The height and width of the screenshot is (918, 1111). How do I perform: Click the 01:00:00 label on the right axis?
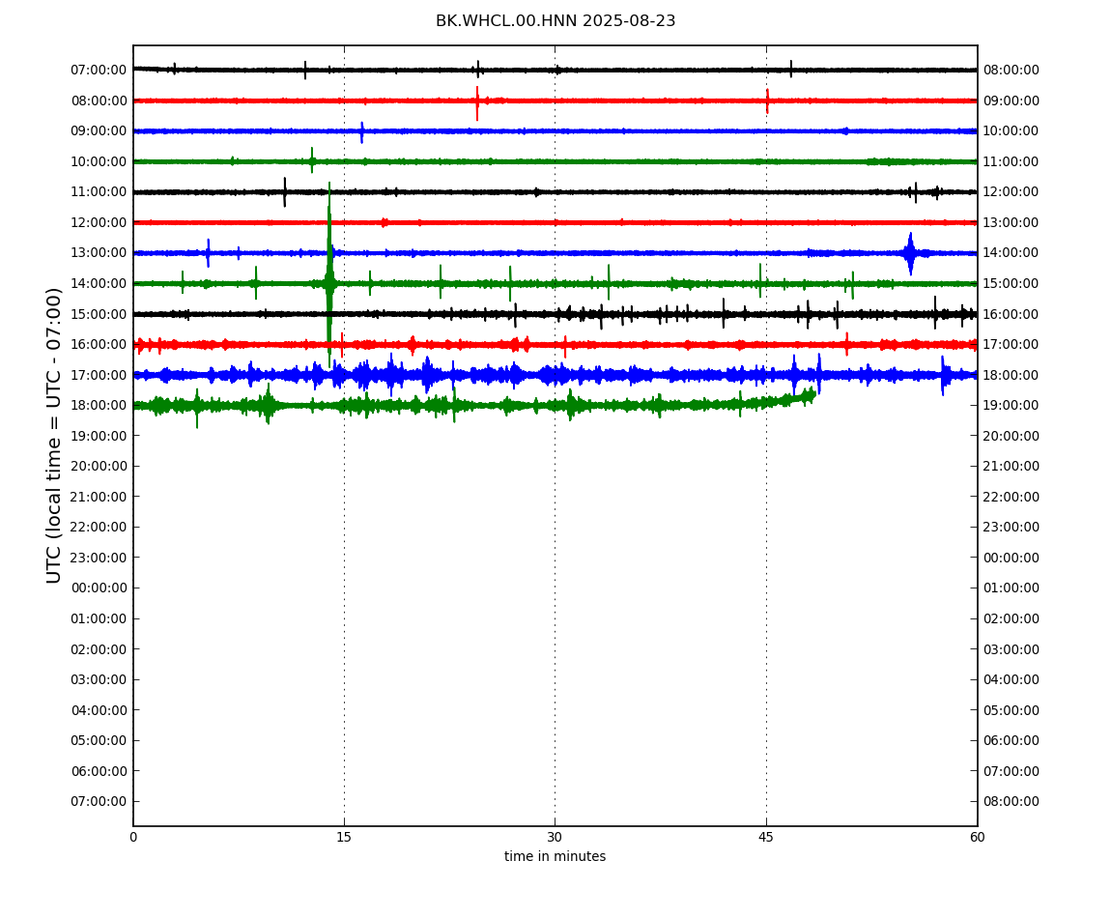pyautogui.click(x=1011, y=588)
